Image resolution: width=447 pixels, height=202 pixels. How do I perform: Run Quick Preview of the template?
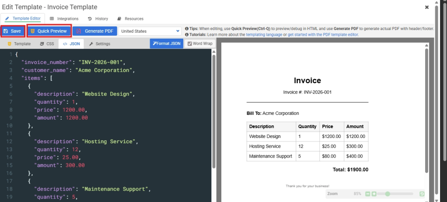coord(48,31)
